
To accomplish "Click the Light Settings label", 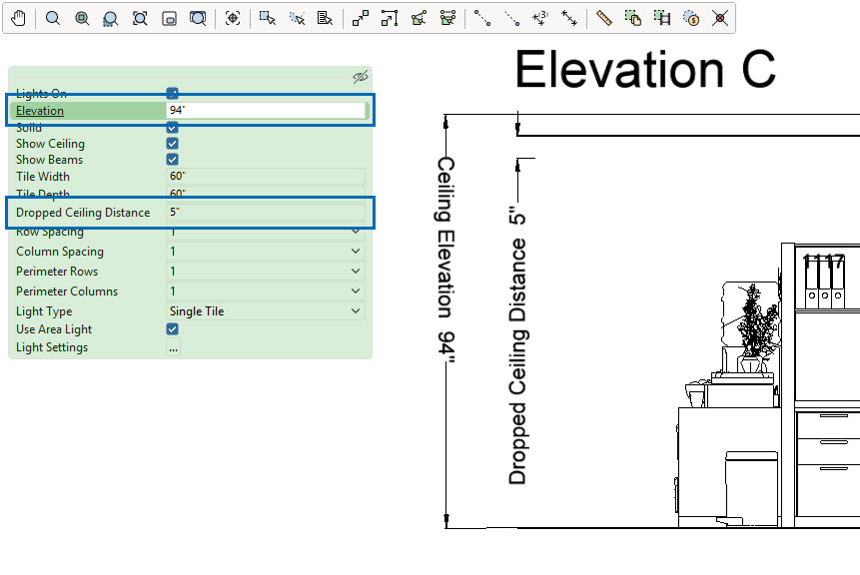I will 52,347.
